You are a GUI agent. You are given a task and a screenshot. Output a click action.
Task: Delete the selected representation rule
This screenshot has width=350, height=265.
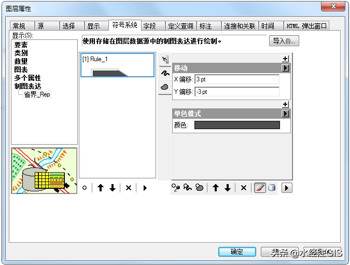129,188
